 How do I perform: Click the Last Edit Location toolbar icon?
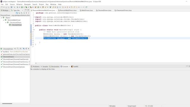72,7
